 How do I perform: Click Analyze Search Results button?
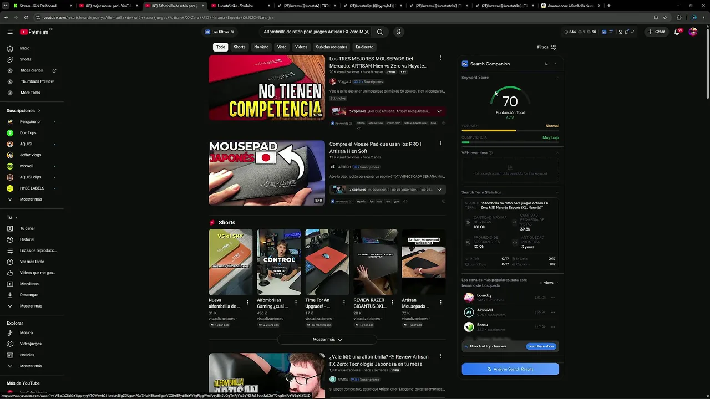point(510,369)
